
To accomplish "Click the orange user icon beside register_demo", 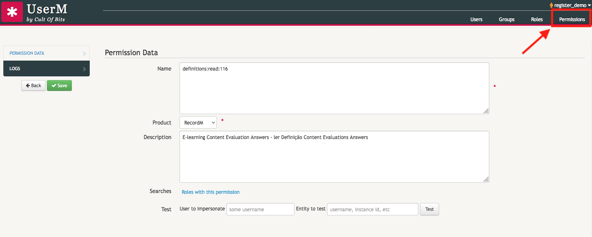I will [x=551, y=5].
